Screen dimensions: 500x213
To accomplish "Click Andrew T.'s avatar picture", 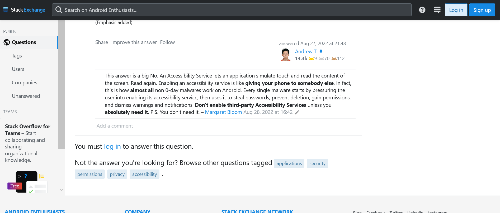I will point(286,55).
